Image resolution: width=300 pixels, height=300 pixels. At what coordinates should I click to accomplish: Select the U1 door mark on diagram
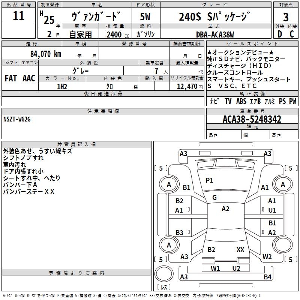[272, 210]
